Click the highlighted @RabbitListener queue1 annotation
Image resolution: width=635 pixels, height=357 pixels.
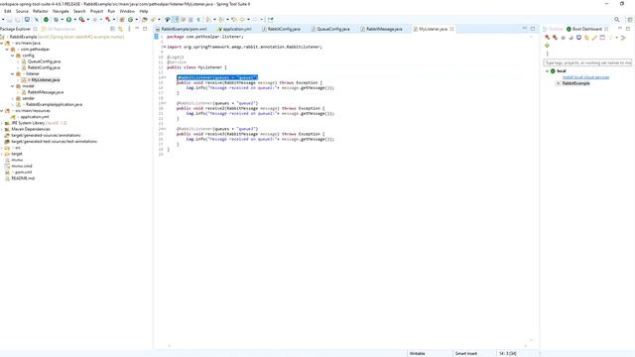coord(217,77)
